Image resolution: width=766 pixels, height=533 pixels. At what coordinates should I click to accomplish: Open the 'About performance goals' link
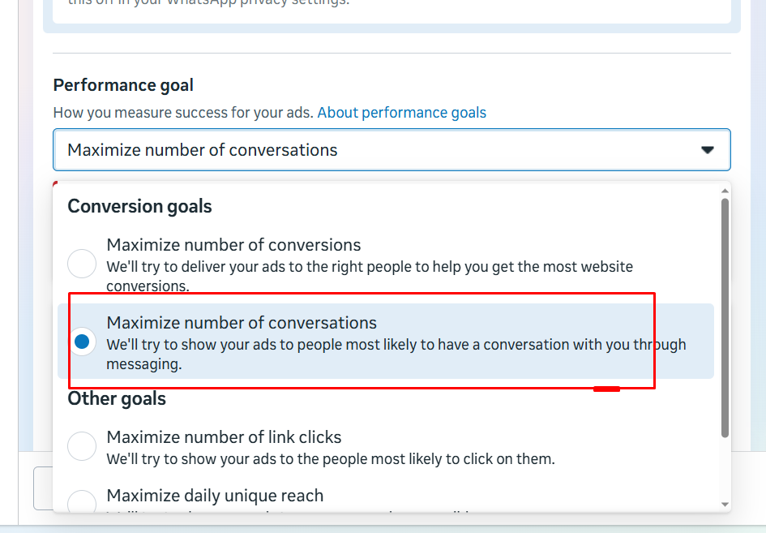pyautogui.click(x=401, y=113)
